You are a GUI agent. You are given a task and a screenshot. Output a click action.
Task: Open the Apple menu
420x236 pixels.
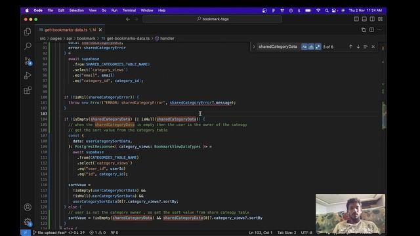coord(27,10)
